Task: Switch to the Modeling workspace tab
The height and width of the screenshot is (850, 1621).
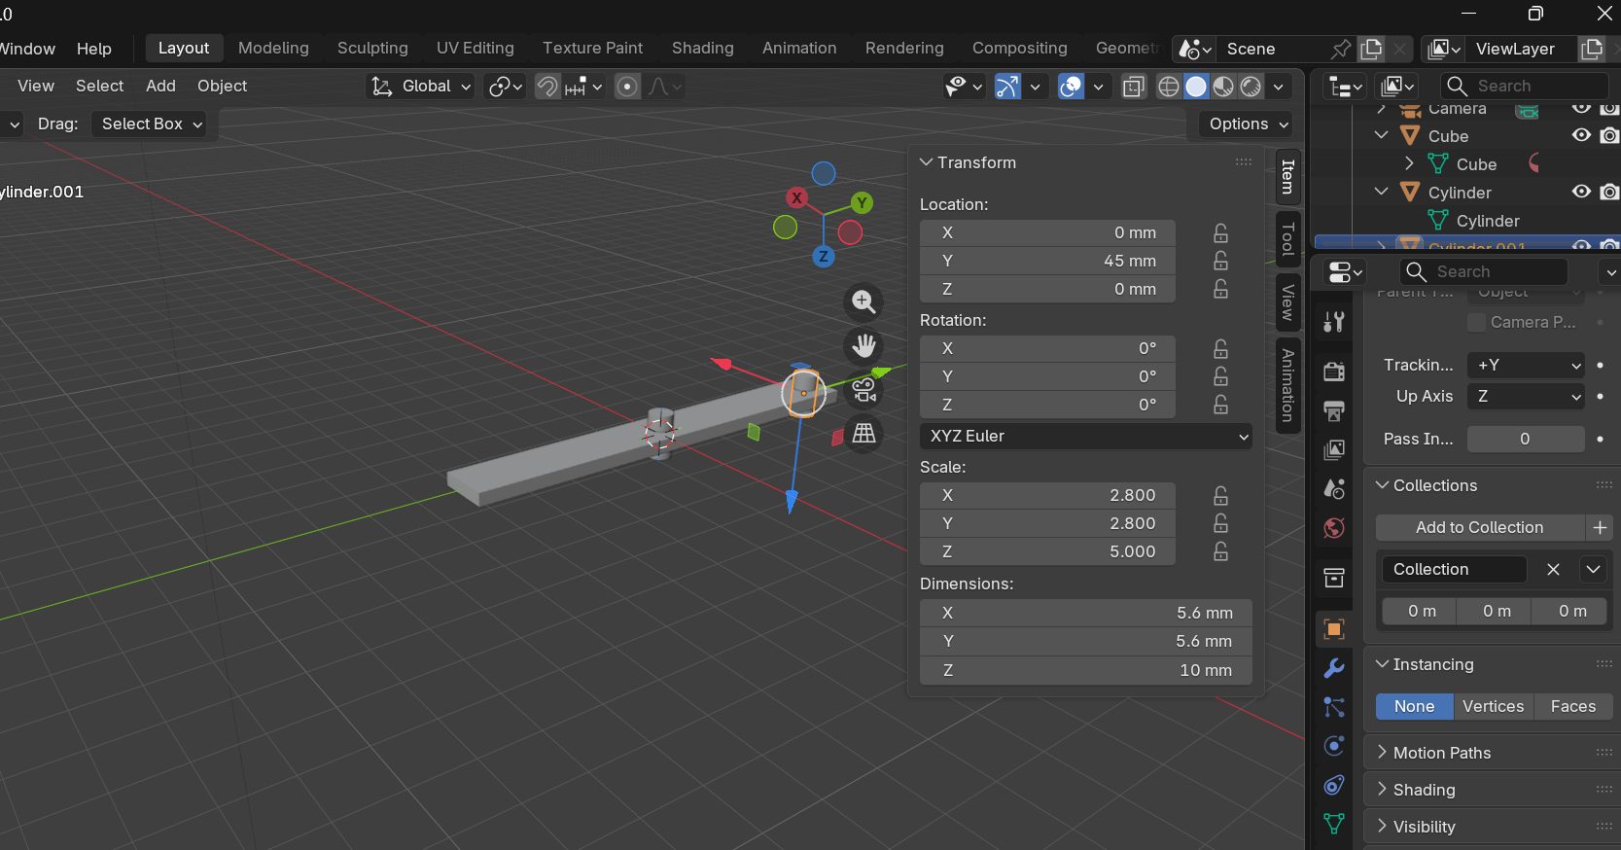Action: [x=273, y=49]
